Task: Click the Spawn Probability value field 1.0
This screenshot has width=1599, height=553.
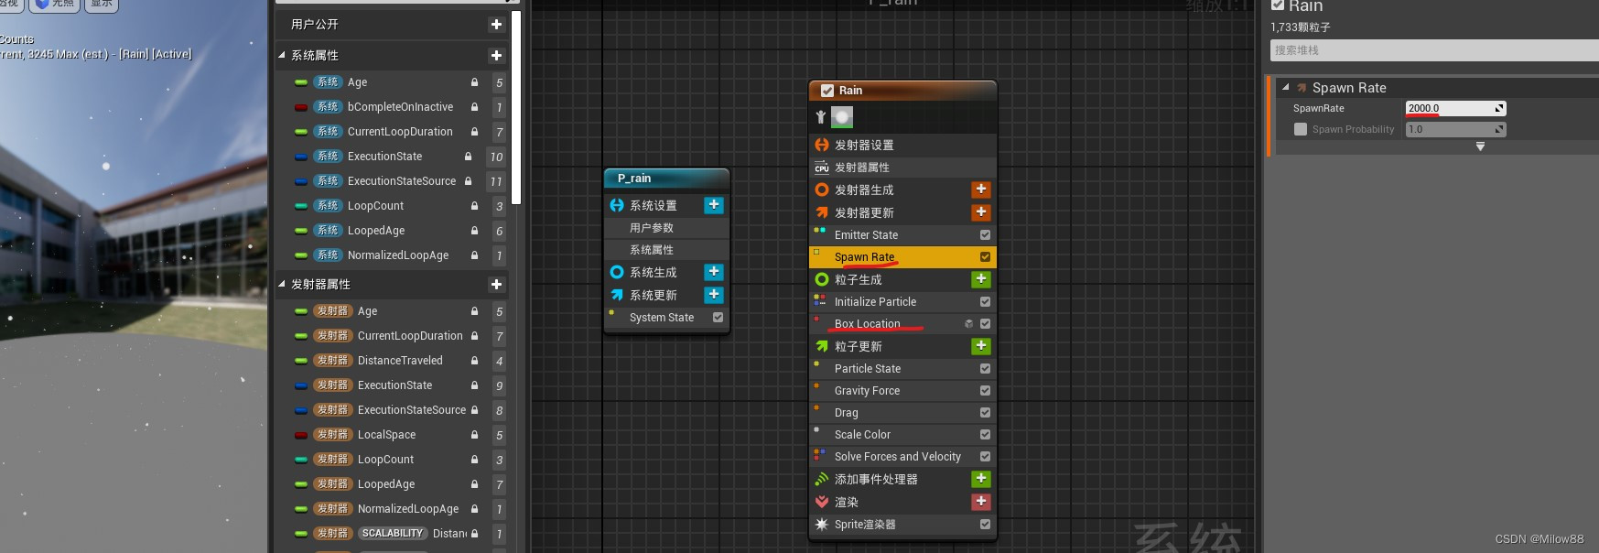Action: [1449, 130]
